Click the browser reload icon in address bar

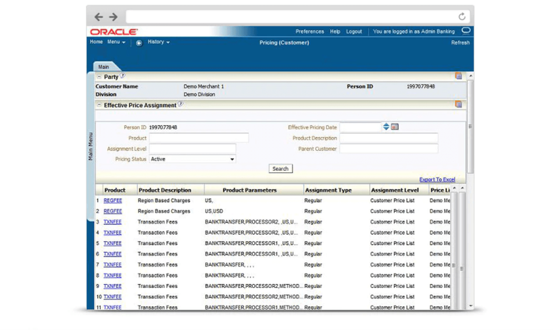point(462,16)
